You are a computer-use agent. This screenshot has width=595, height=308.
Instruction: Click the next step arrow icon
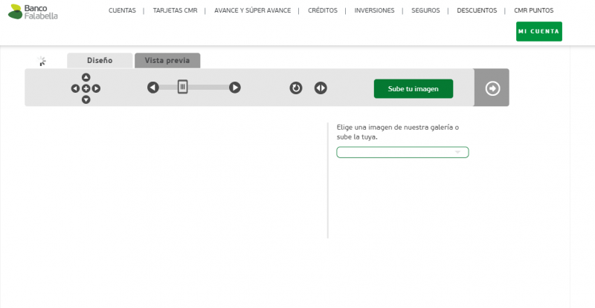pos(492,88)
